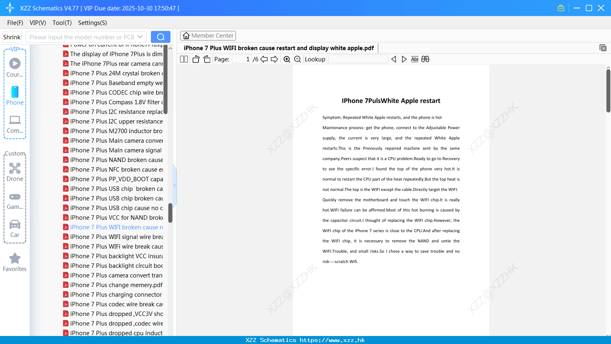This screenshot has width=611, height=344.
Task: Select the Computer category
Action: (x=15, y=124)
